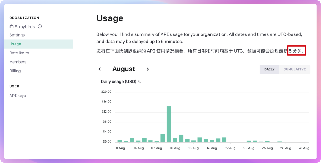Click the info icon beside Straybirds
Screen dimensions: 321x163
click(x=40, y=26)
